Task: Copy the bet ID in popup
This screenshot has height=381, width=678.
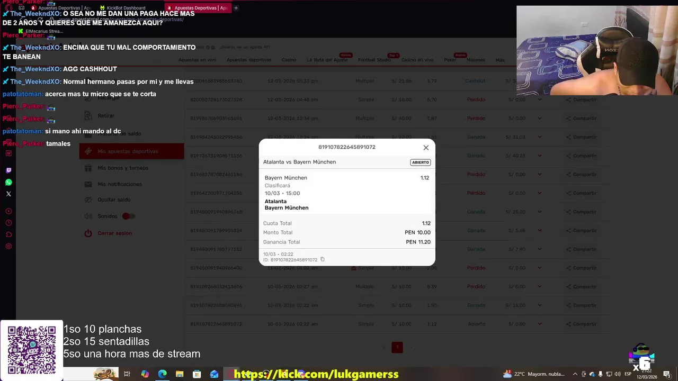Action: [323, 259]
